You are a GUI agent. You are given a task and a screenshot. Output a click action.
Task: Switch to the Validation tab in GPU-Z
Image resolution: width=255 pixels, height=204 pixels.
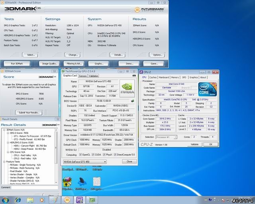93,76
